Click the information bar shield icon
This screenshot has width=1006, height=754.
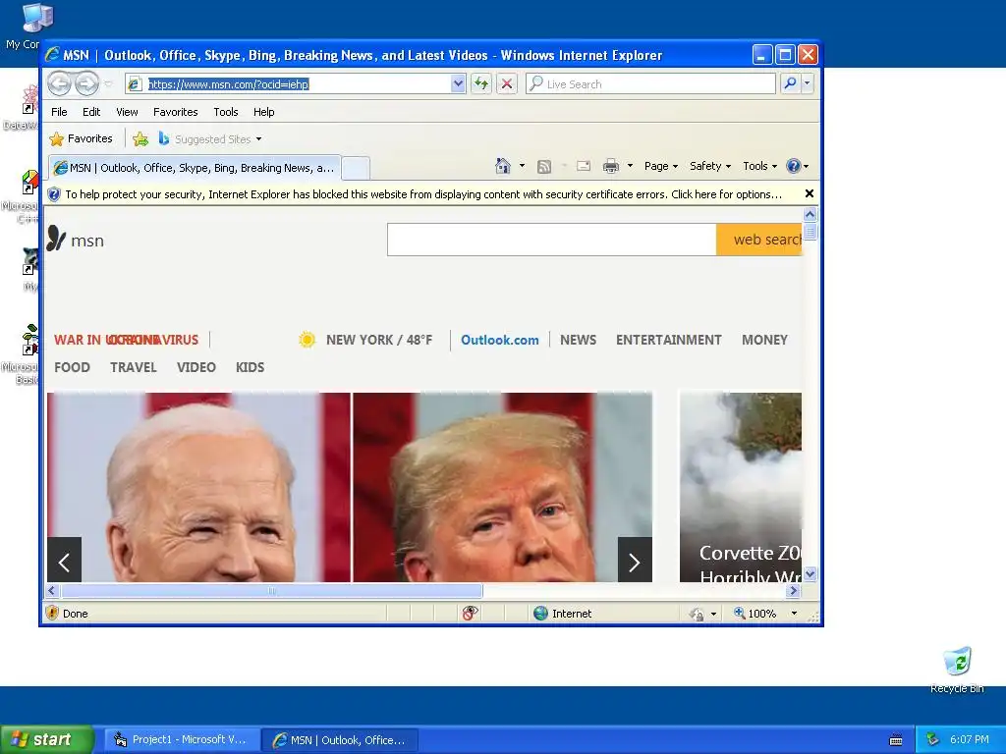54,194
